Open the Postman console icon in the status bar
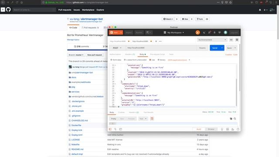279x157 pixels. [x=121, y=129]
